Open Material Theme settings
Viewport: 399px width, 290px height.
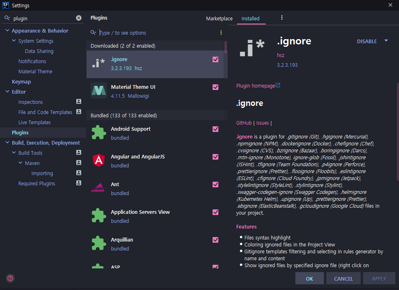click(x=35, y=72)
